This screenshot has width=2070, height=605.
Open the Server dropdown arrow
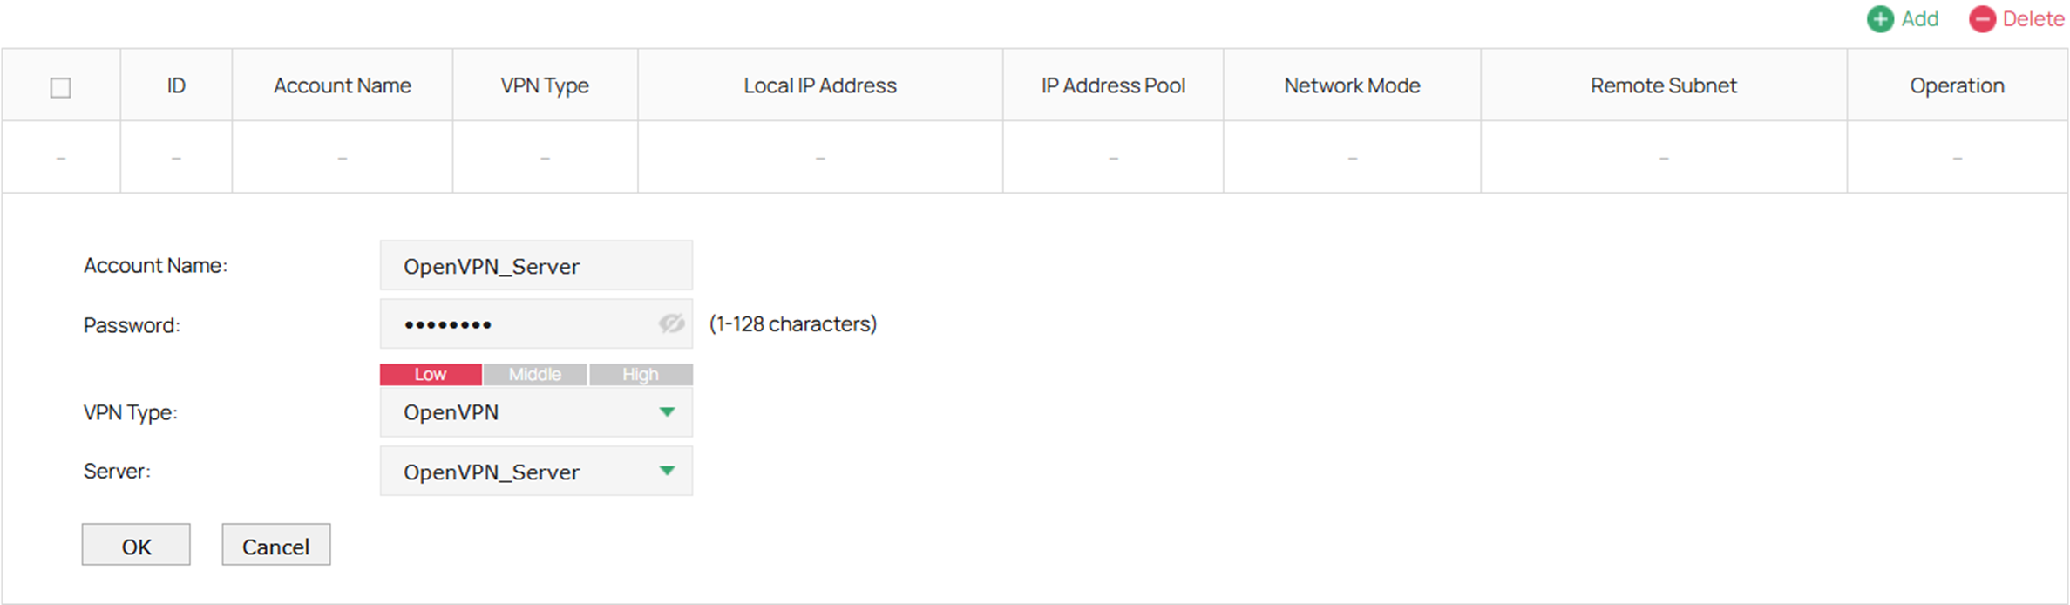[x=668, y=471]
